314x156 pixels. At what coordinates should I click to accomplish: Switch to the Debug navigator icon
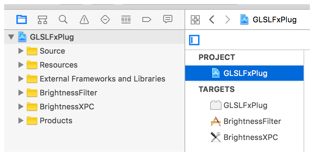pyautogui.click(x=126, y=19)
